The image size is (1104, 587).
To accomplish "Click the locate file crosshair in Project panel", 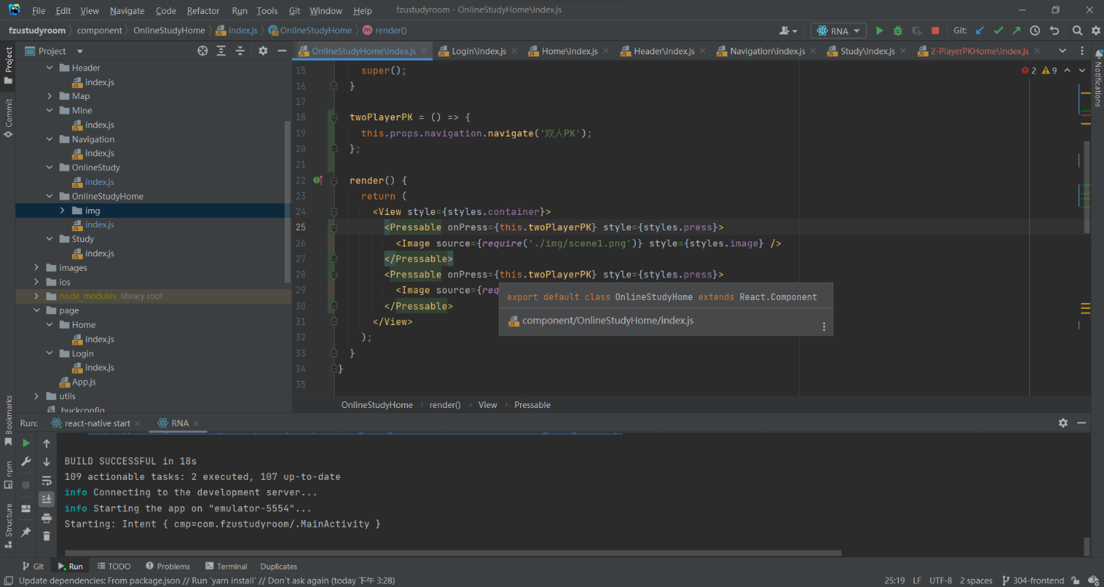I will coord(202,51).
